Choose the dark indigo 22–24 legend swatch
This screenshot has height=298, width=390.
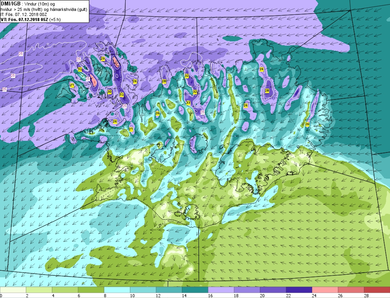click(x=299, y=290)
